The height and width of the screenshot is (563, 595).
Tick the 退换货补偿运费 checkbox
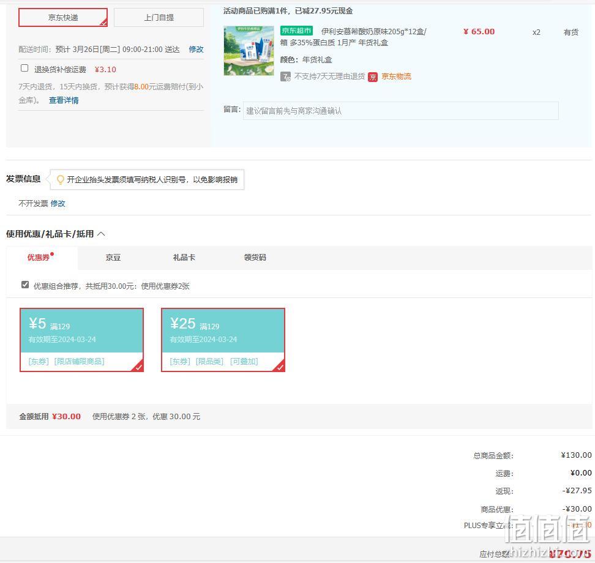click(24, 68)
